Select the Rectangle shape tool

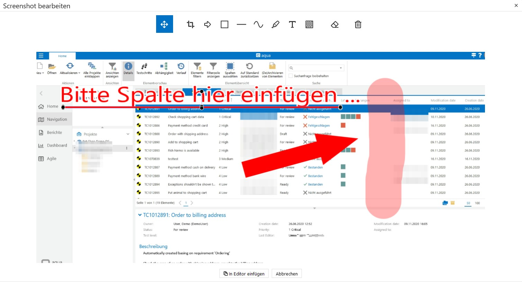[224, 24]
